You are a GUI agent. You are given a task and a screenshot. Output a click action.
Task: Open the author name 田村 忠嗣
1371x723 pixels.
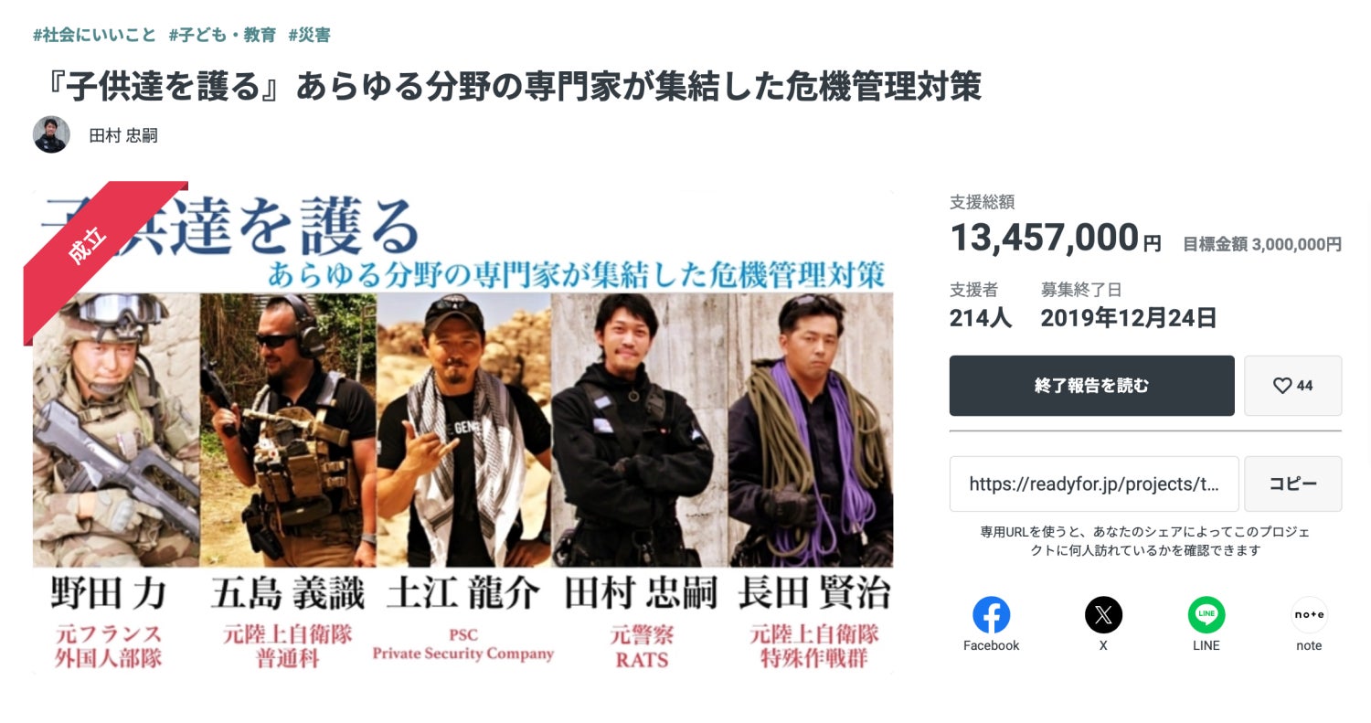click(123, 135)
